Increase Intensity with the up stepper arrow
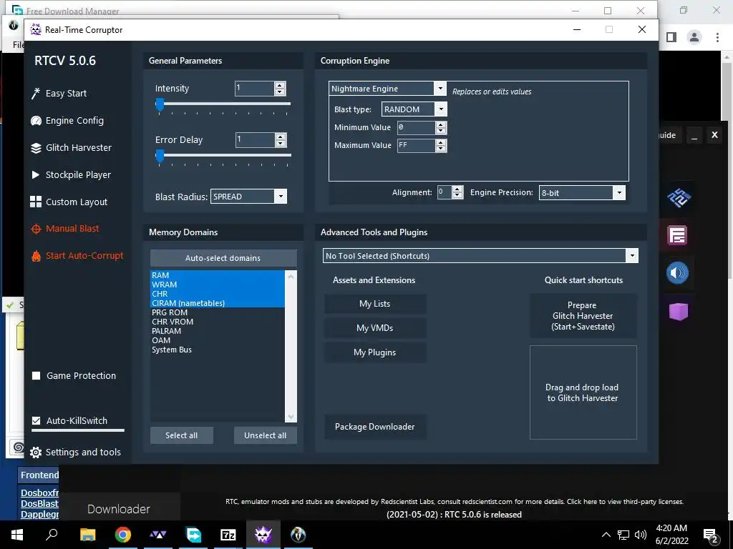 (280, 86)
